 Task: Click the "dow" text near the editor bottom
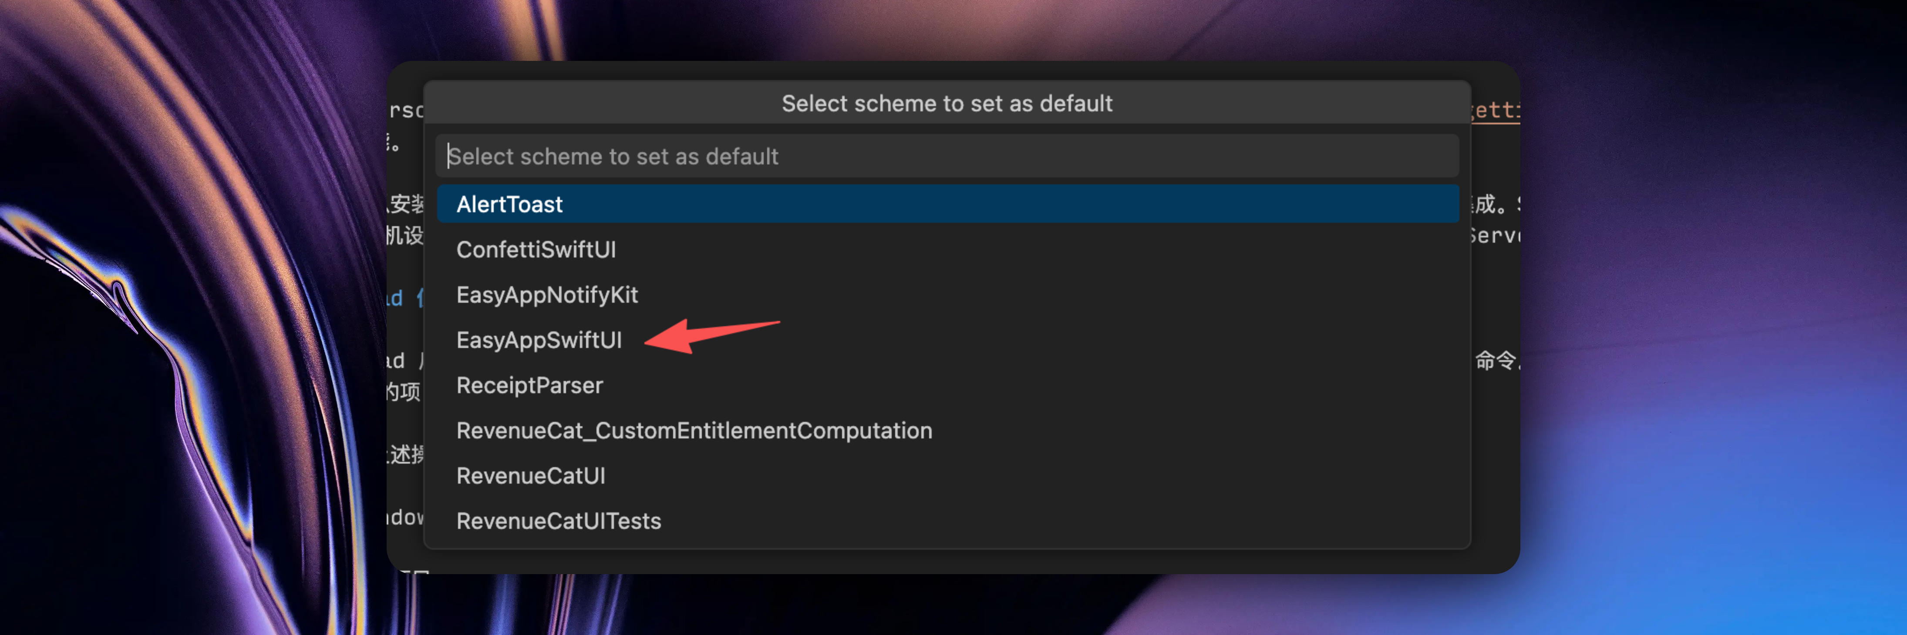407,517
